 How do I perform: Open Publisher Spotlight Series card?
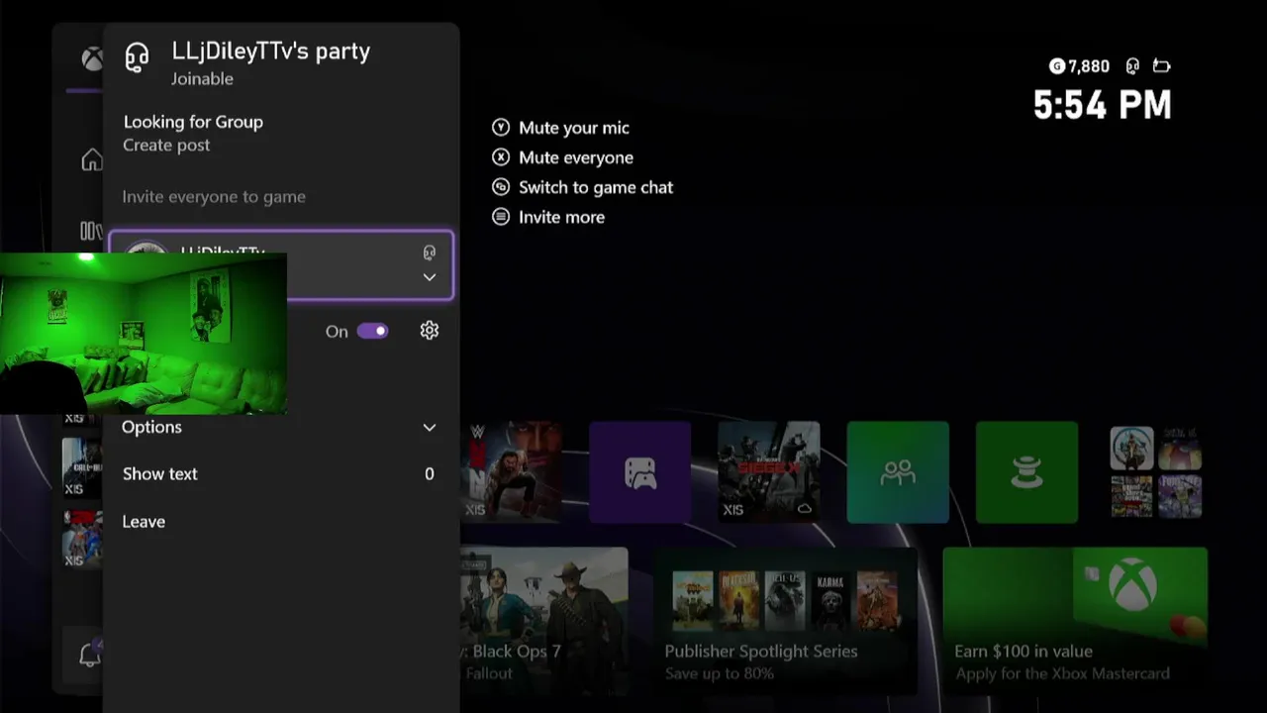785,620
